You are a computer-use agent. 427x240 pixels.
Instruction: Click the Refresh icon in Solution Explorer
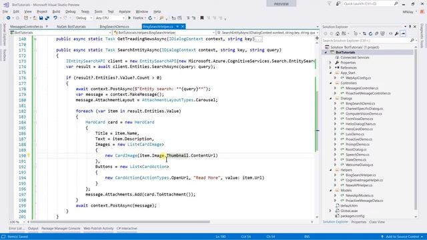click(x=370, y=33)
